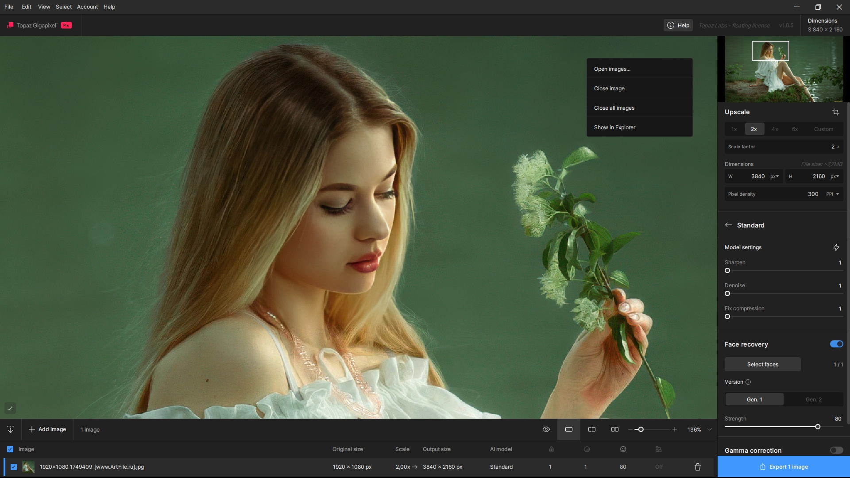Turn off Face recovery toggle
This screenshot has height=478, width=850.
pos(836,344)
